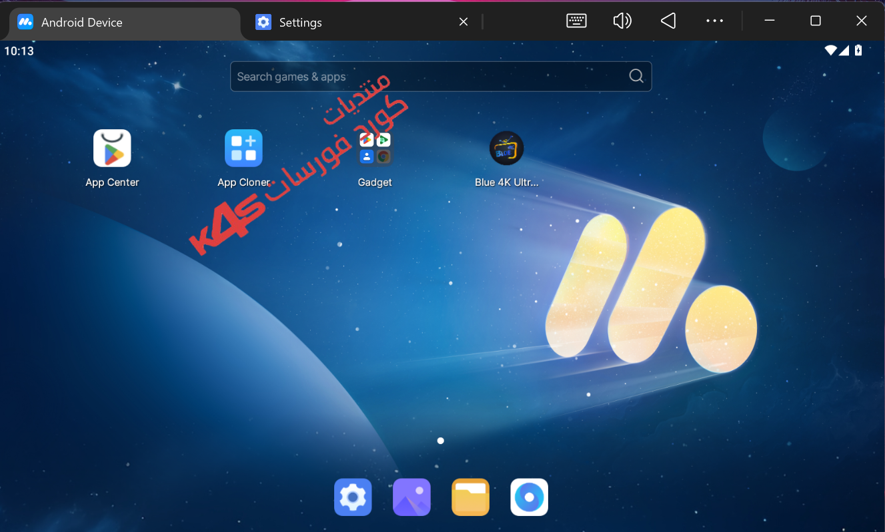This screenshot has height=532, width=885.
Task: Close the Settings tab
Action: [x=464, y=22]
